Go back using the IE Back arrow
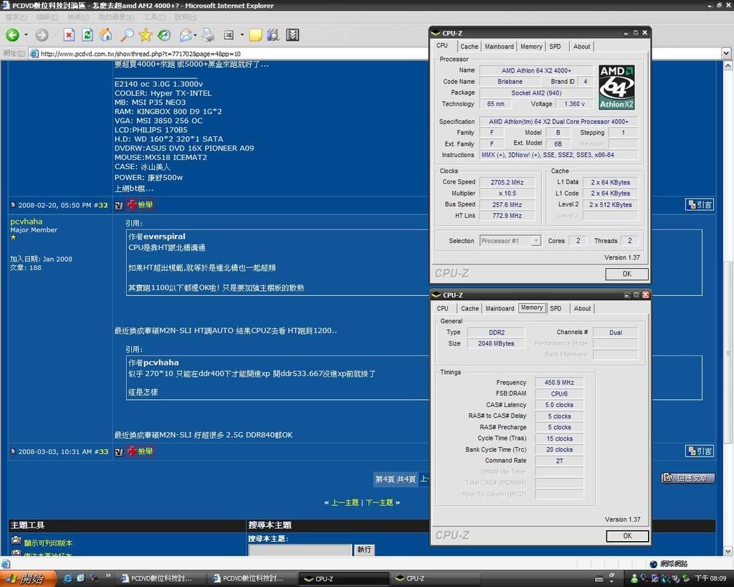Image resolution: width=734 pixels, height=587 pixels. point(13,34)
